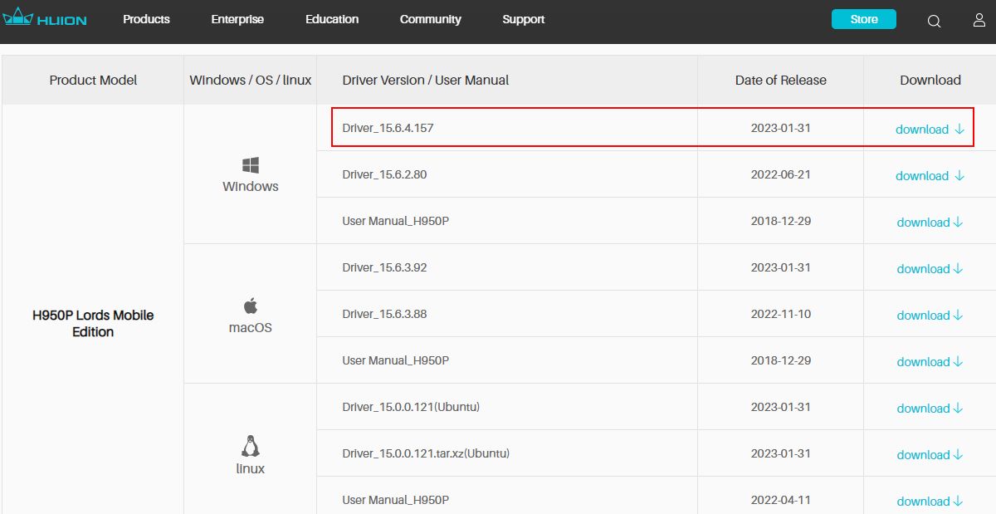Download macOS Driver_15.6.3.92
Viewport: 996px width, 514px height.
tap(930, 269)
